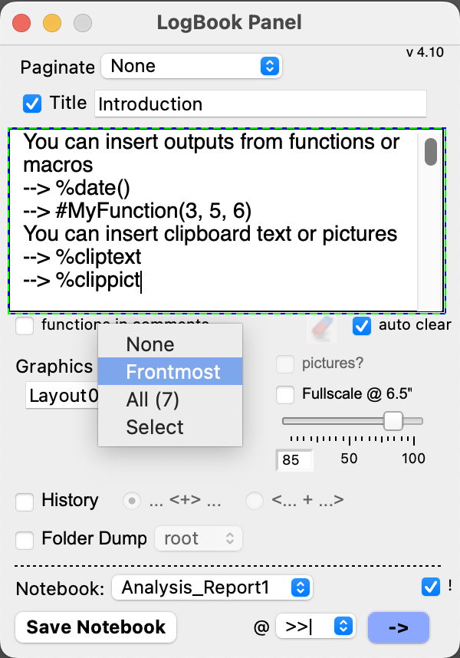This screenshot has width=460, height=658.
Task: Click the graphics scale slider handle
Action: 393,420
